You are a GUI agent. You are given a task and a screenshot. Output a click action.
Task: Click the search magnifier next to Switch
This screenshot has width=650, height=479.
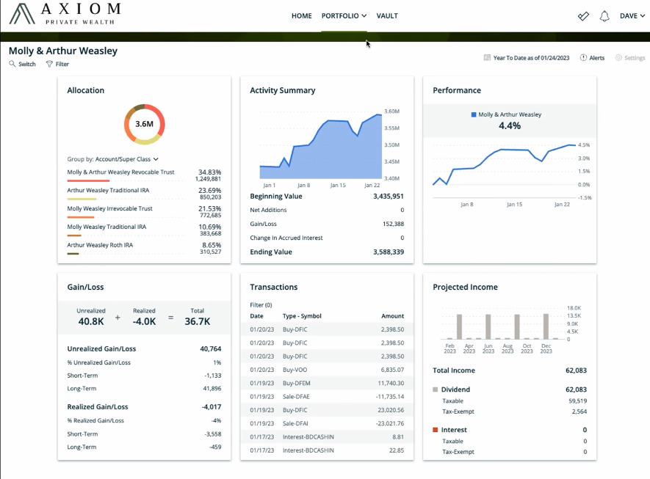point(13,64)
